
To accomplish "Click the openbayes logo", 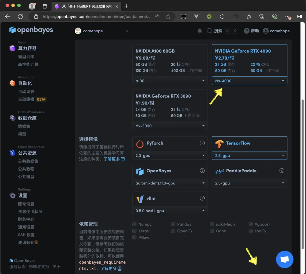I will (x=31, y=30).
